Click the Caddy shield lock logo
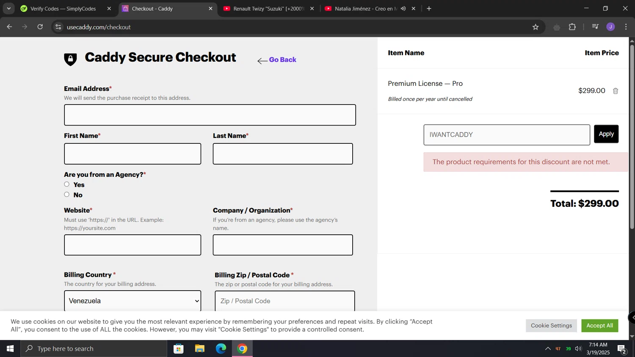 (70, 59)
